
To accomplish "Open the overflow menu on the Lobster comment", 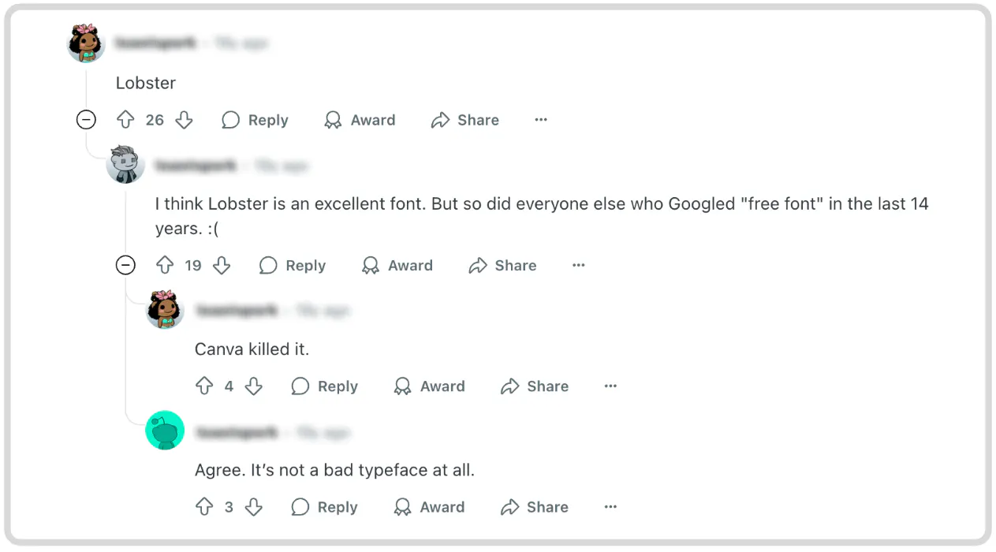I will coord(540,120).
